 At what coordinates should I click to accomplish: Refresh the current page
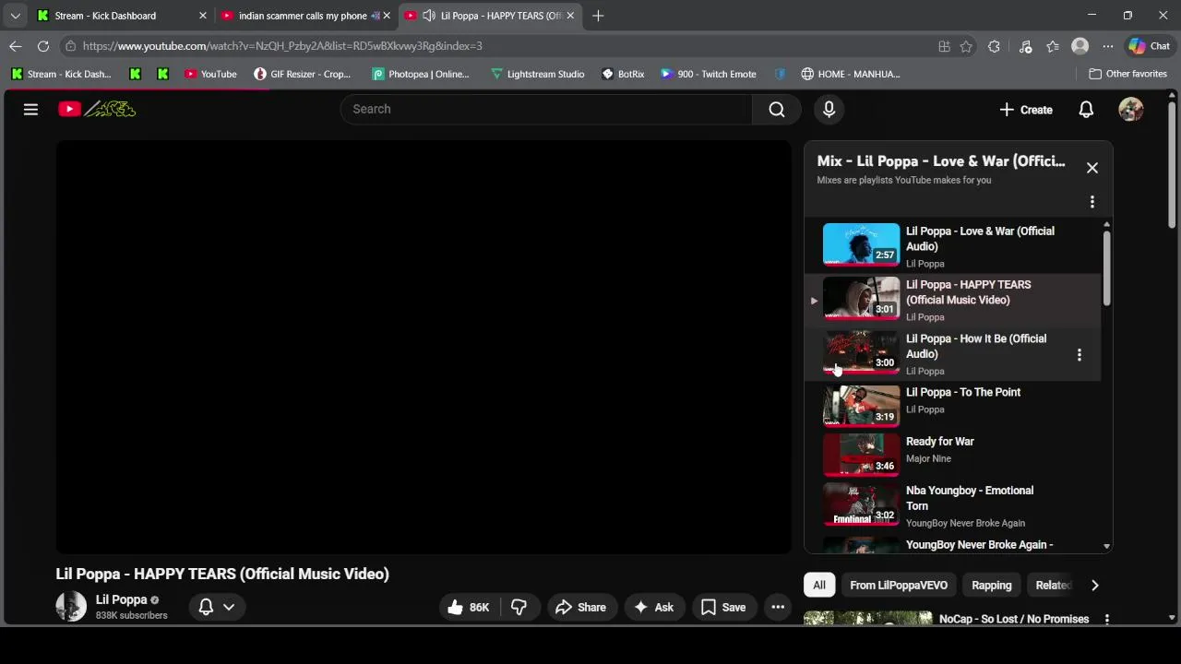(x=43, y=46)
